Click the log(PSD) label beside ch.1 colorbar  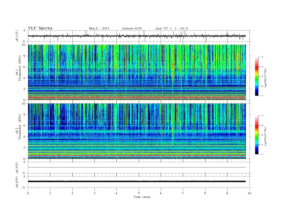265,78
